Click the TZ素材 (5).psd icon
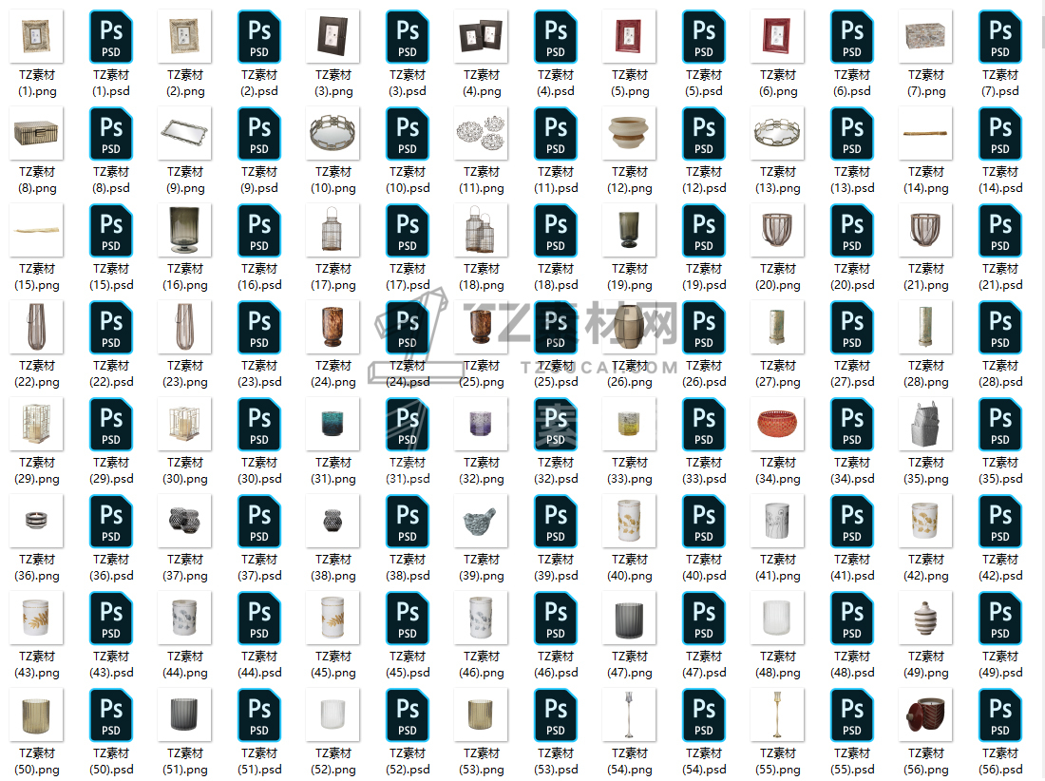The image size is (1045, 781). pyautogui.click(x=704, y=37)
